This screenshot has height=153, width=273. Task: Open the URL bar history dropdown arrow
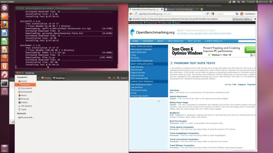(x=205, y=14)
